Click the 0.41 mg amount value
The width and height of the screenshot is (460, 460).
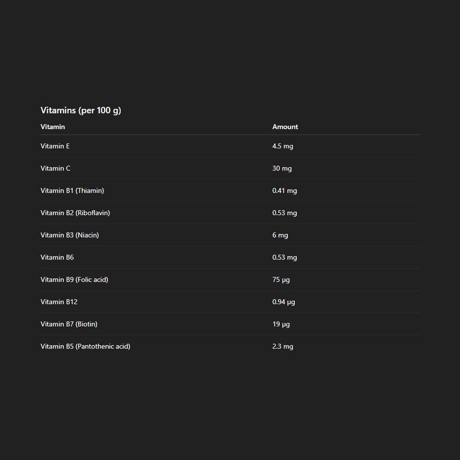pos(284,190)
